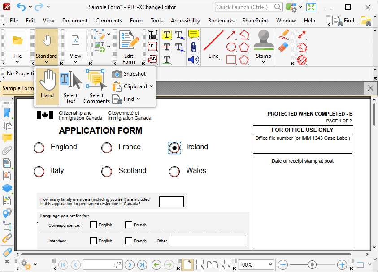Check Interview French checkbox
The image size is (378, 272).
[129, 241]
